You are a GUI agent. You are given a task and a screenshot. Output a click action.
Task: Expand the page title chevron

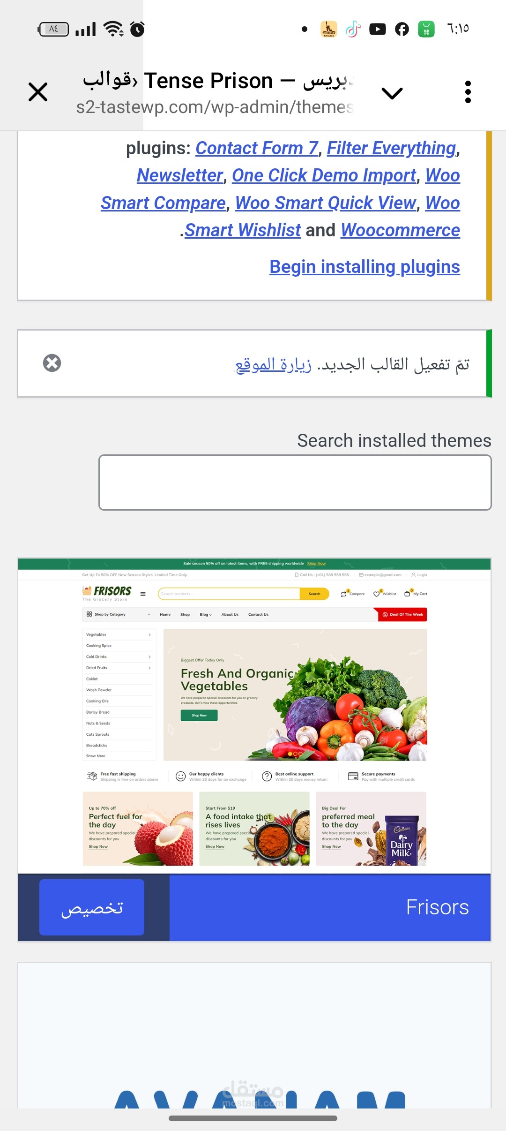(x=392, y=93)
